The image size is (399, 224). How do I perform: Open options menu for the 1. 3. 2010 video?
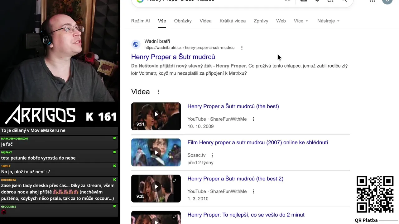point(253,191)
